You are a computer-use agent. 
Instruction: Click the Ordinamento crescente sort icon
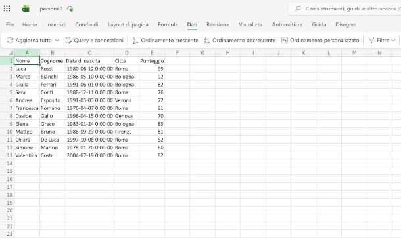coord(135,40)
